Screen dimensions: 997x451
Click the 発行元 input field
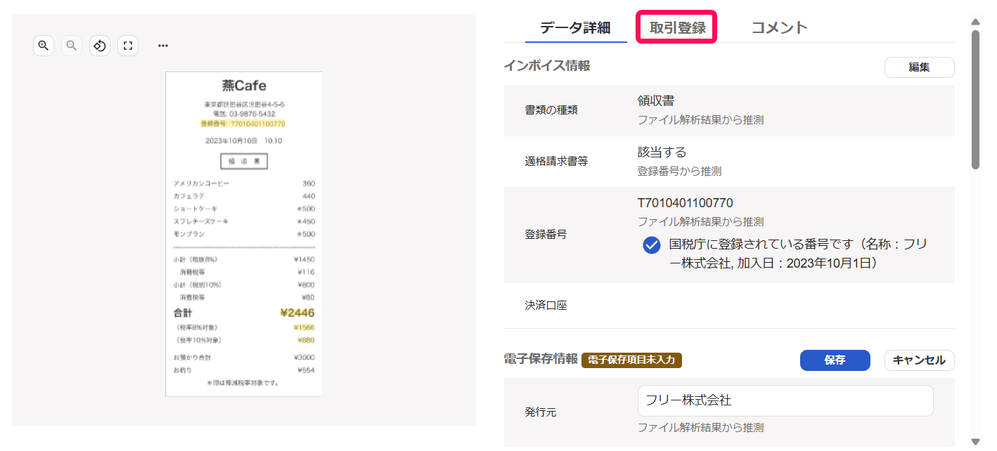tap(785, 400)
